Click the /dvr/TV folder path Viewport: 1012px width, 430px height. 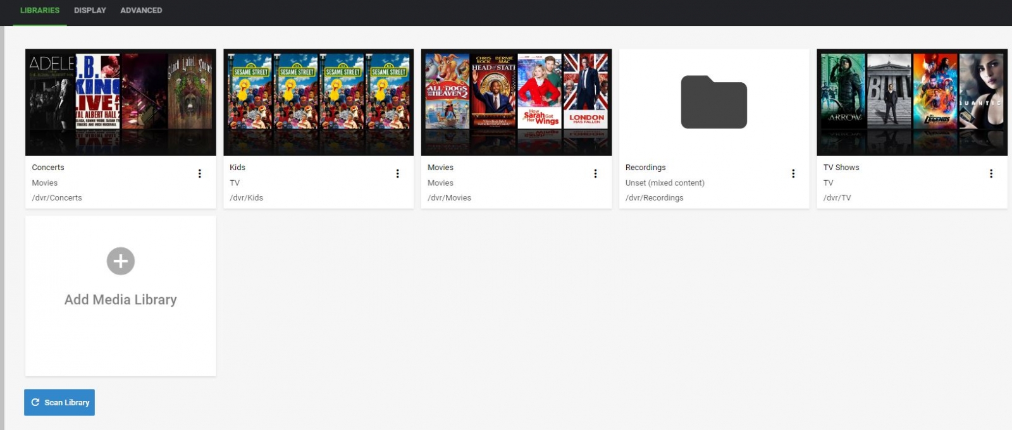[837, 198]
